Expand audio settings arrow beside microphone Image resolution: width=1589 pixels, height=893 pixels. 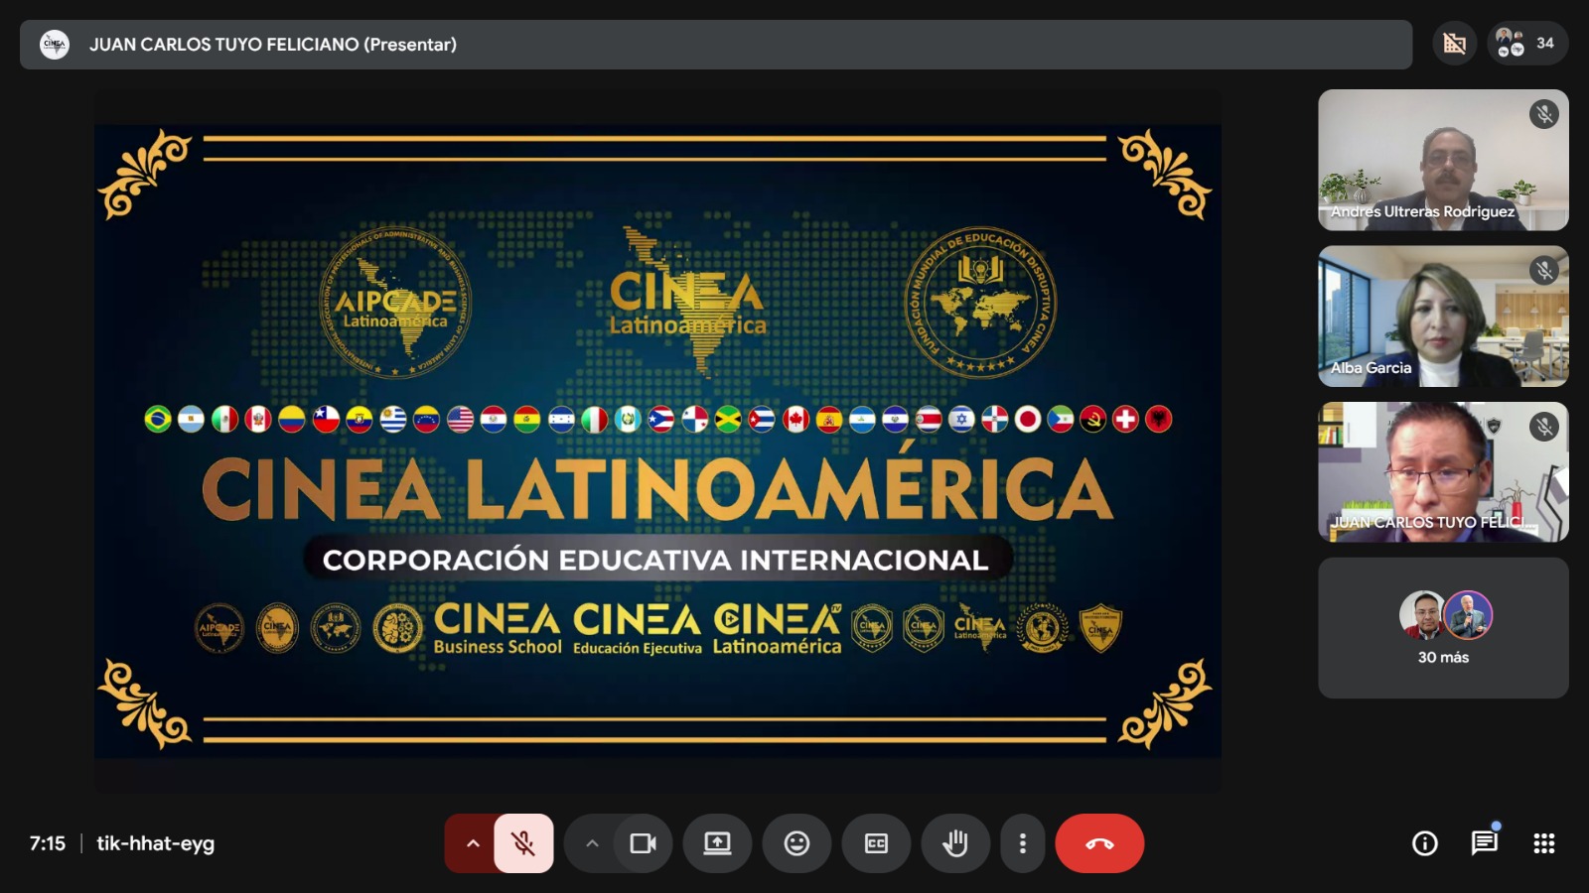coord(473,843)
